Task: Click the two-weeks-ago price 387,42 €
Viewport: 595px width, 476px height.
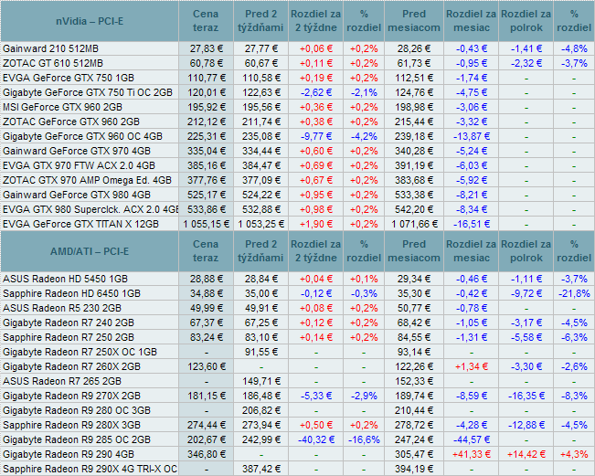Action: 261,470
